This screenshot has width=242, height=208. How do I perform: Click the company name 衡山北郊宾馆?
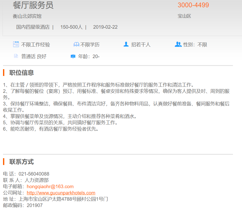click(27, 16)
